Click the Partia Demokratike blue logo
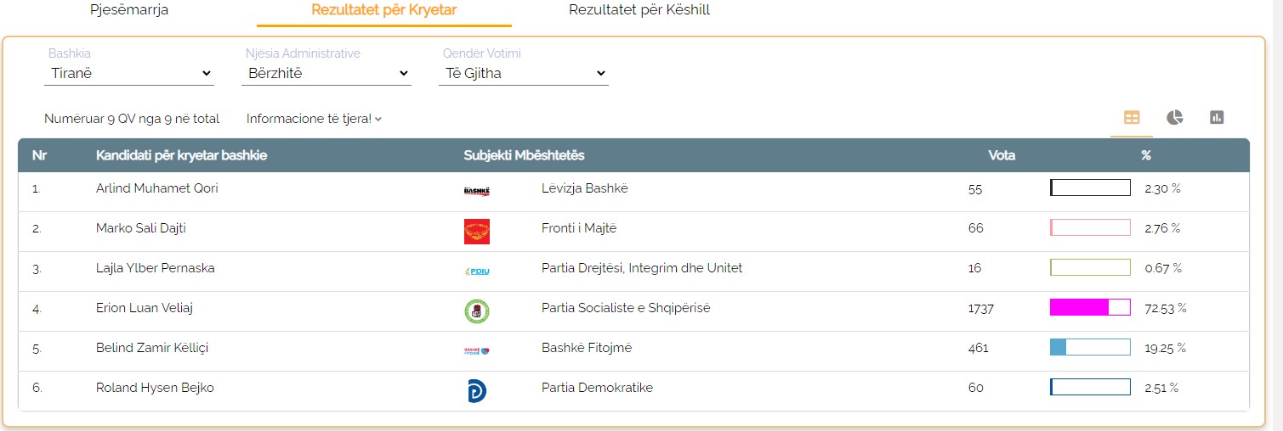1283x431 pixels. (x=476, y=390)
